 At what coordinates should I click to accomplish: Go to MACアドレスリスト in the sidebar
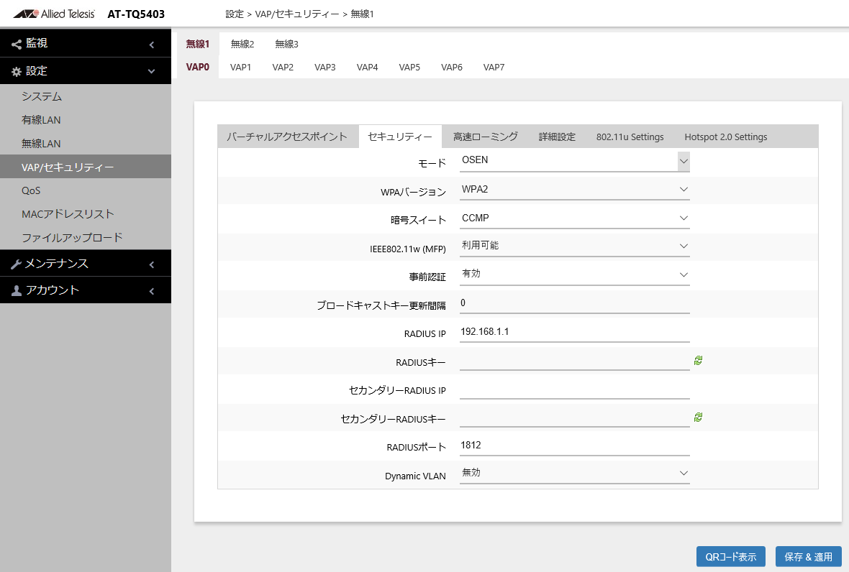tap(86, 214)
